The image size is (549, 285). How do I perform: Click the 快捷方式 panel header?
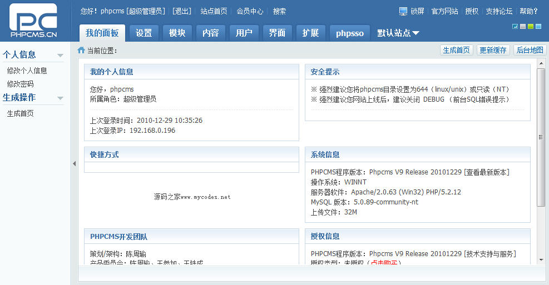(191, 154)
